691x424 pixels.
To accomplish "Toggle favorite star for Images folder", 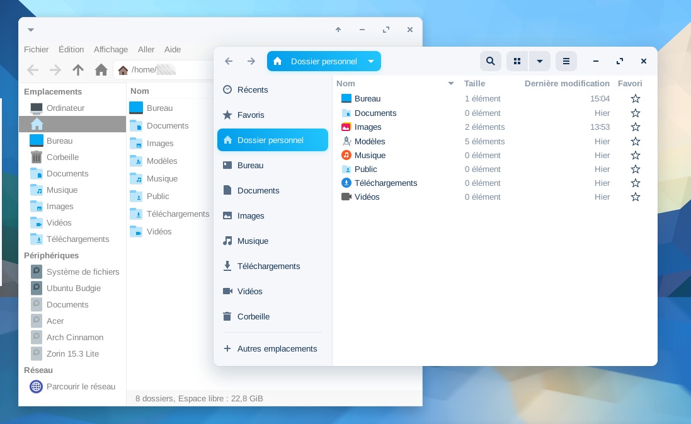I will point(635,127).
